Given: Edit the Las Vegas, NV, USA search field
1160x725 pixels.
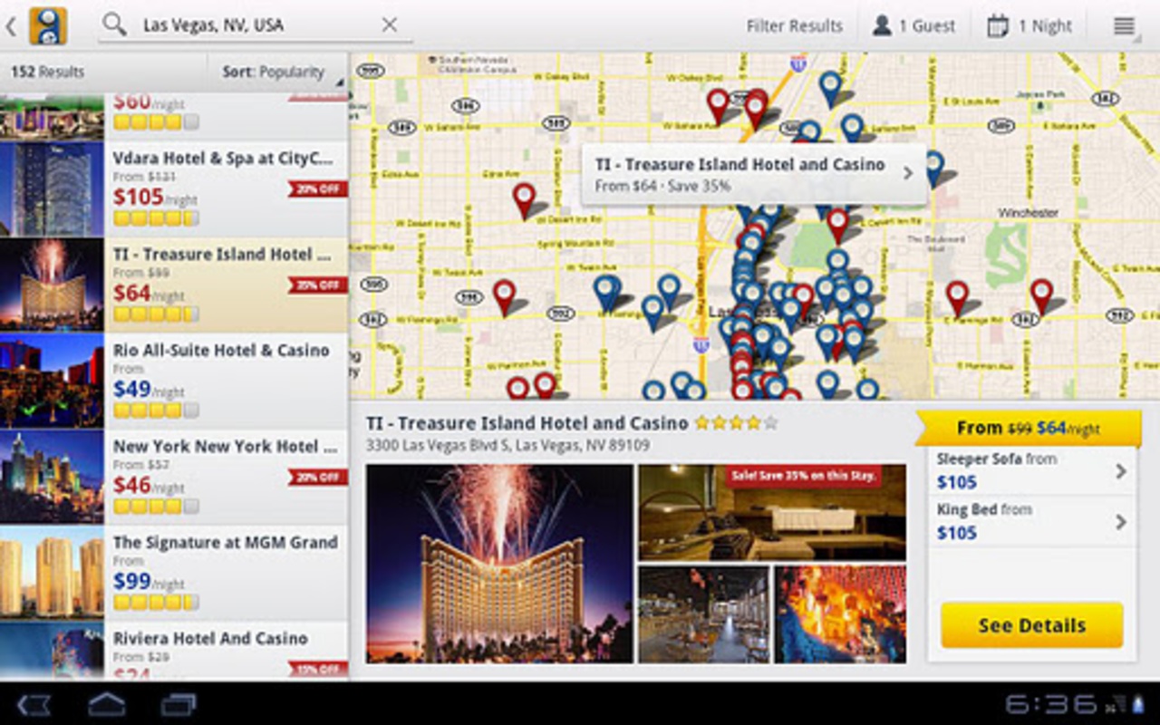Looking at the screenshot, I should pos(254,25).
